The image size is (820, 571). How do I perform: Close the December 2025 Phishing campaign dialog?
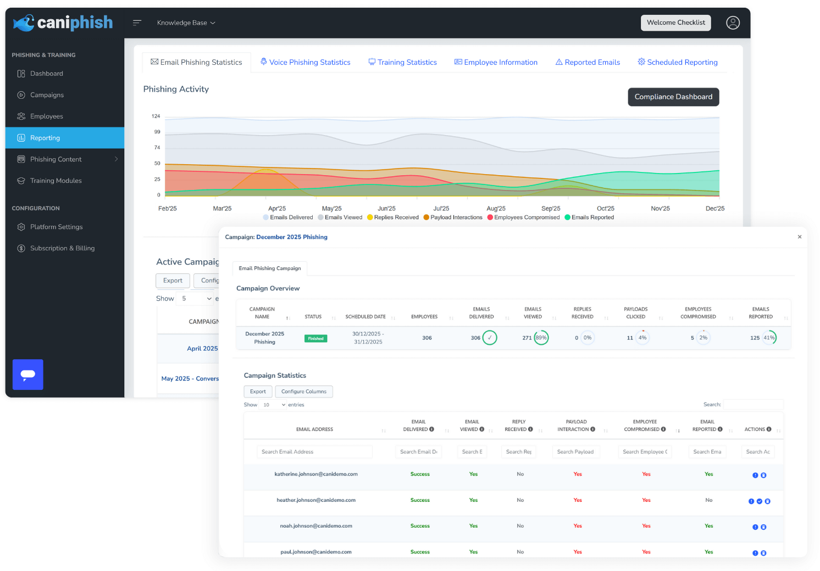click(800, 237)
